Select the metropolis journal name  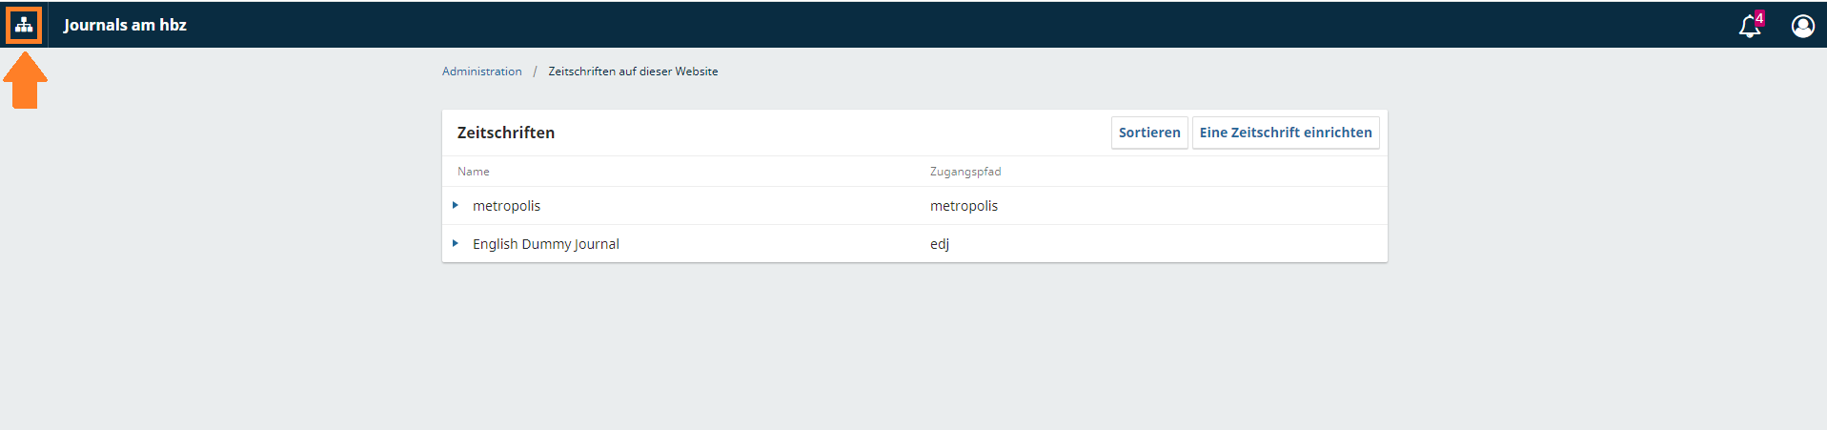pos(506,206)
